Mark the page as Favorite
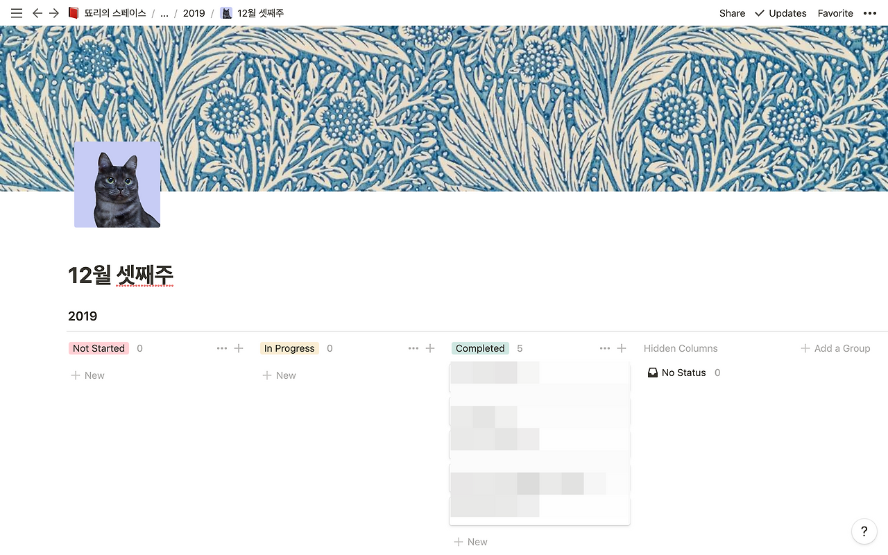 point(835,13)
